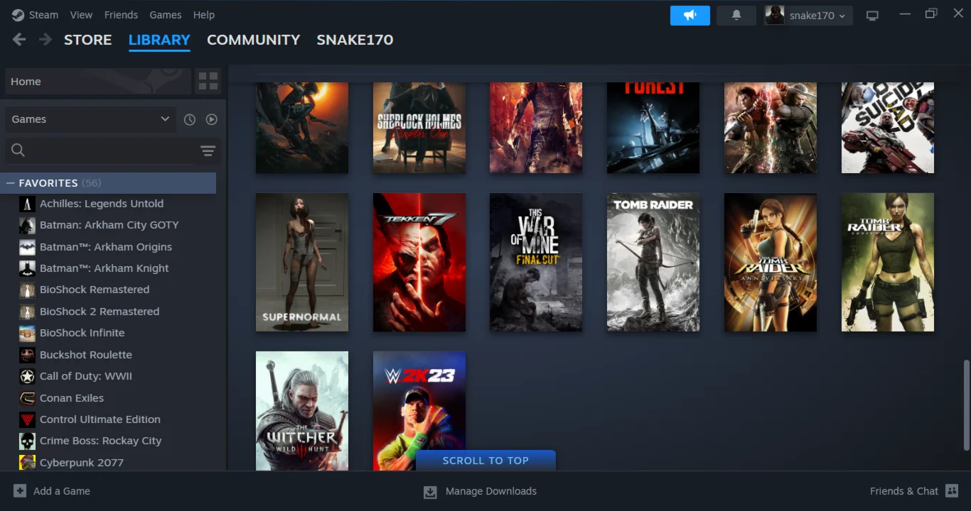Select Batman™: Arkham Knight in list
Image resolution: width=971 pixels, height=511 pixels.
[104, 268]
